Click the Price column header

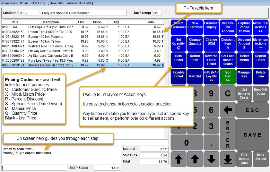tap(97, 22)
